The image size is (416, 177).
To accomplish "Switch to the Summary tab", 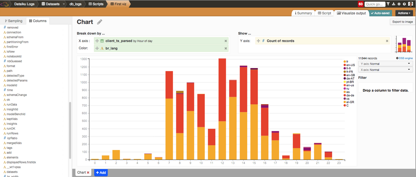I will pos(303,13).
